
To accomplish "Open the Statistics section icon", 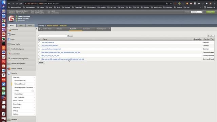I will [9, 30].
